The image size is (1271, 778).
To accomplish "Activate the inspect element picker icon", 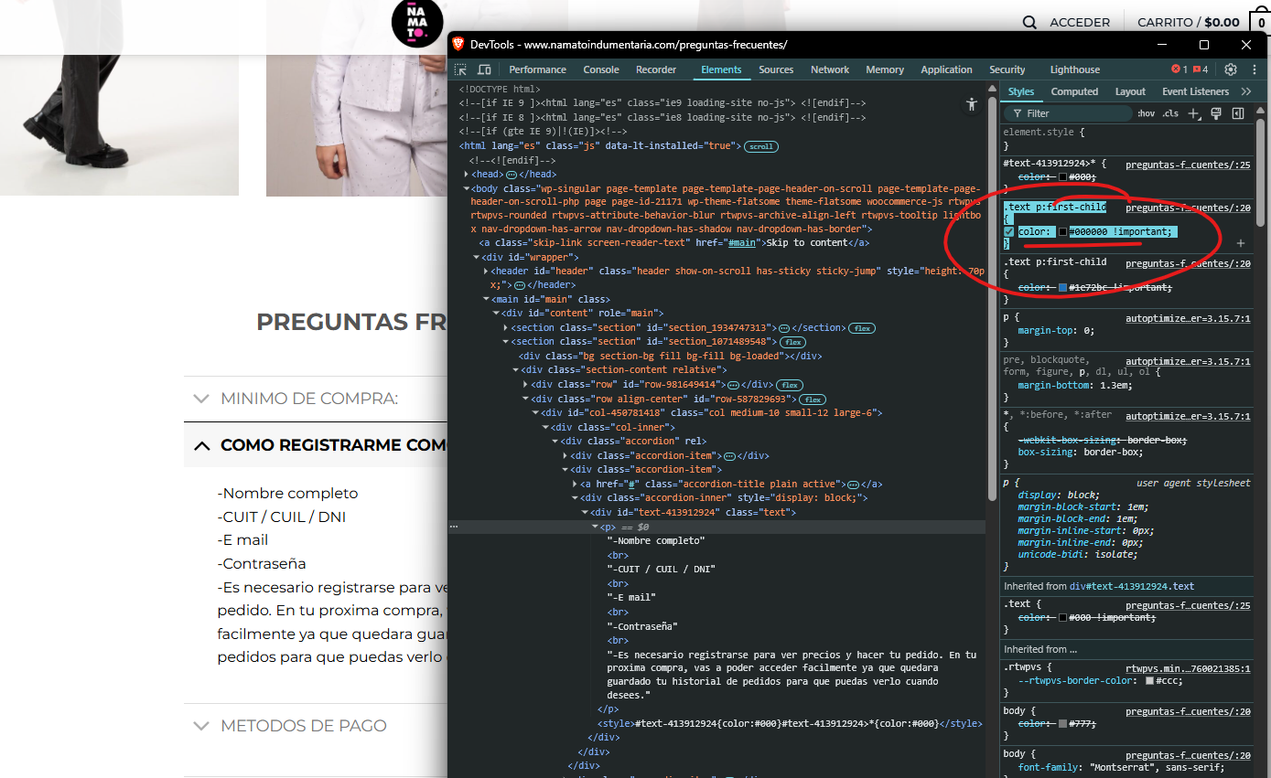I will (460, 69).
